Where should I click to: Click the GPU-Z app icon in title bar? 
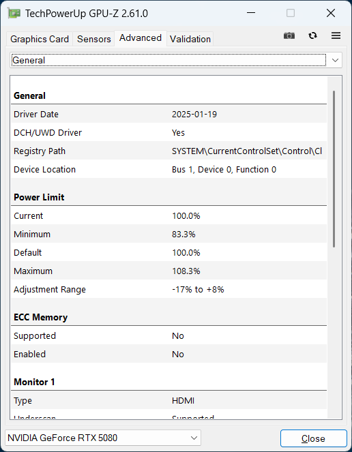[14, 13]
